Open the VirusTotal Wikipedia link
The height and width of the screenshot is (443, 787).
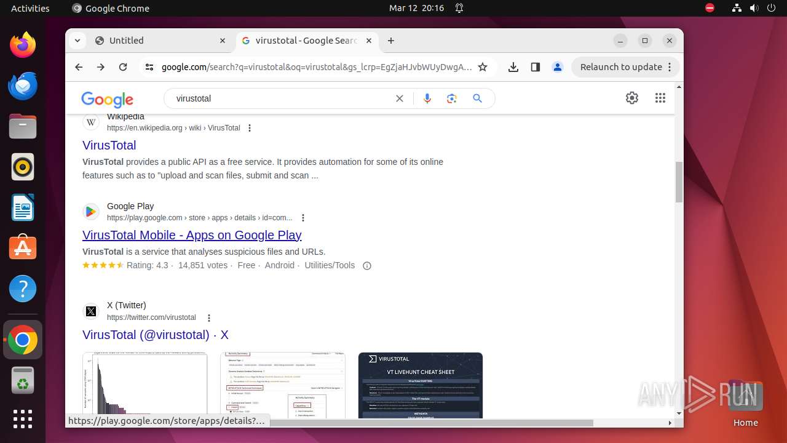(x=109, y=145)
